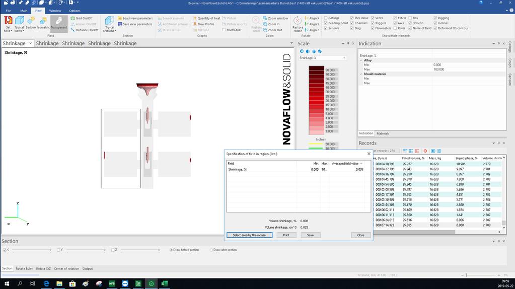The width and height of the screenshot is (515, 289).
Task: Align view to Y axis
Action: tap(312, 24)
